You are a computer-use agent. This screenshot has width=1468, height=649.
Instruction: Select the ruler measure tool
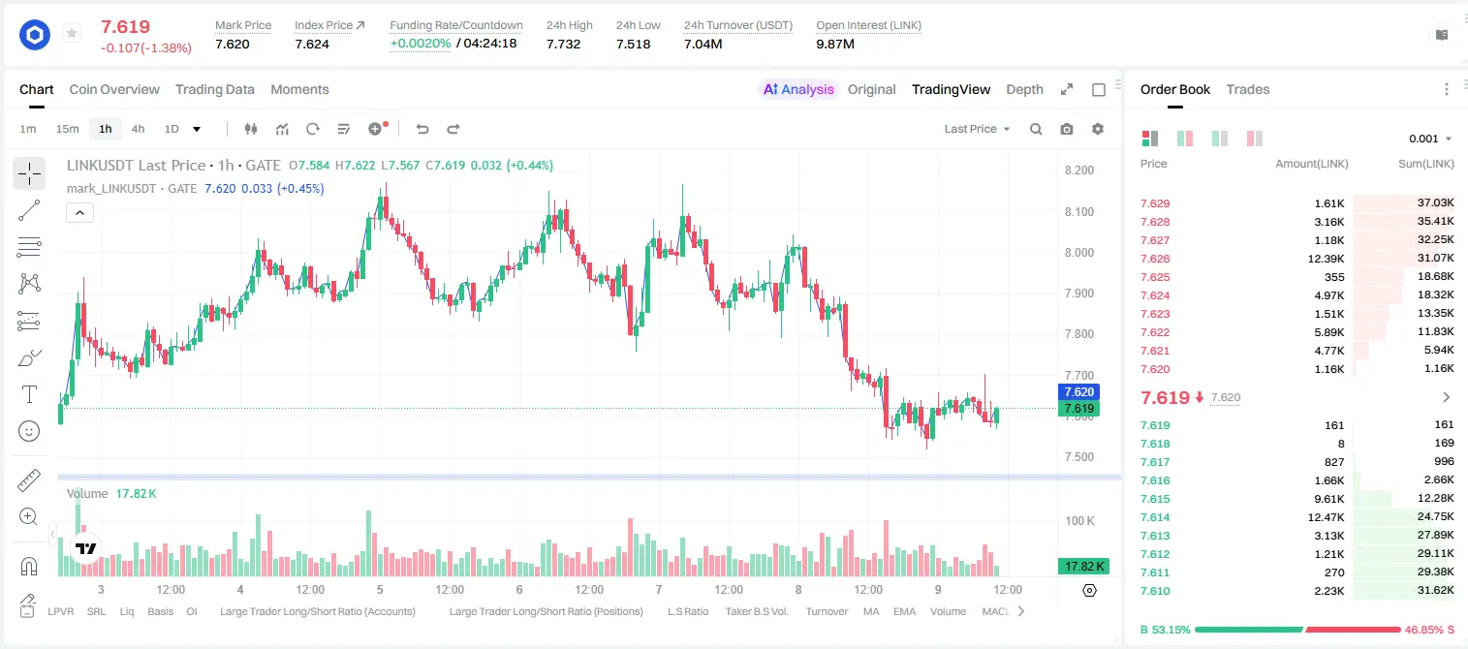29,480
